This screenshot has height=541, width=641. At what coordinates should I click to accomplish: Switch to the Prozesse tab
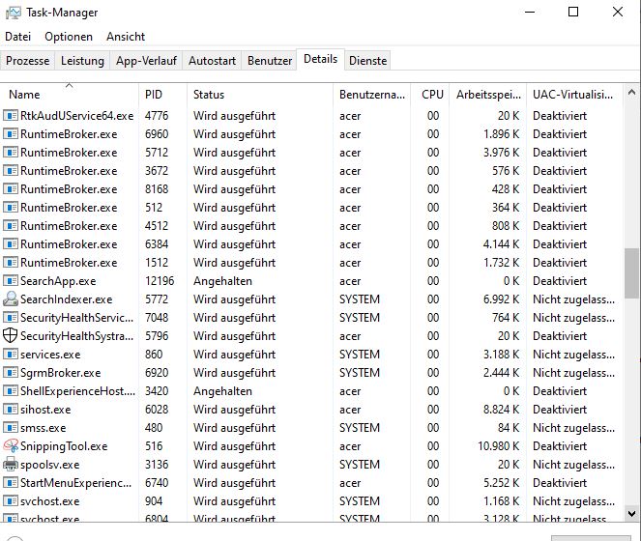click(27, 61)
